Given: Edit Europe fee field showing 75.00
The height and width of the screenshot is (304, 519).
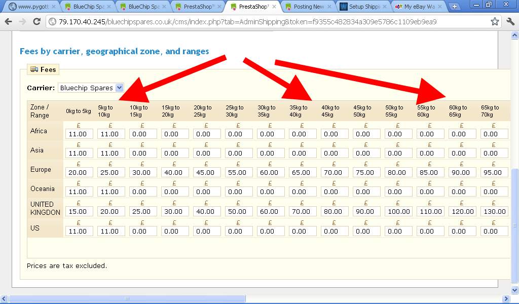Looking at the screenshot, I should [366, 172].
